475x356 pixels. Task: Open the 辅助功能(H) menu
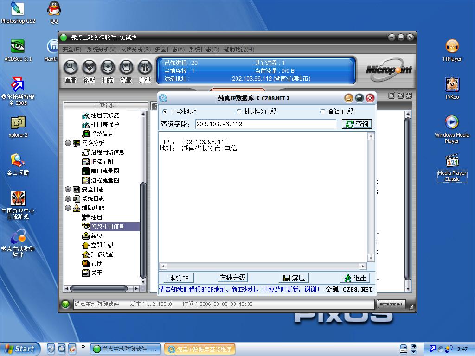pyautogui.click(x=239, y=49)
